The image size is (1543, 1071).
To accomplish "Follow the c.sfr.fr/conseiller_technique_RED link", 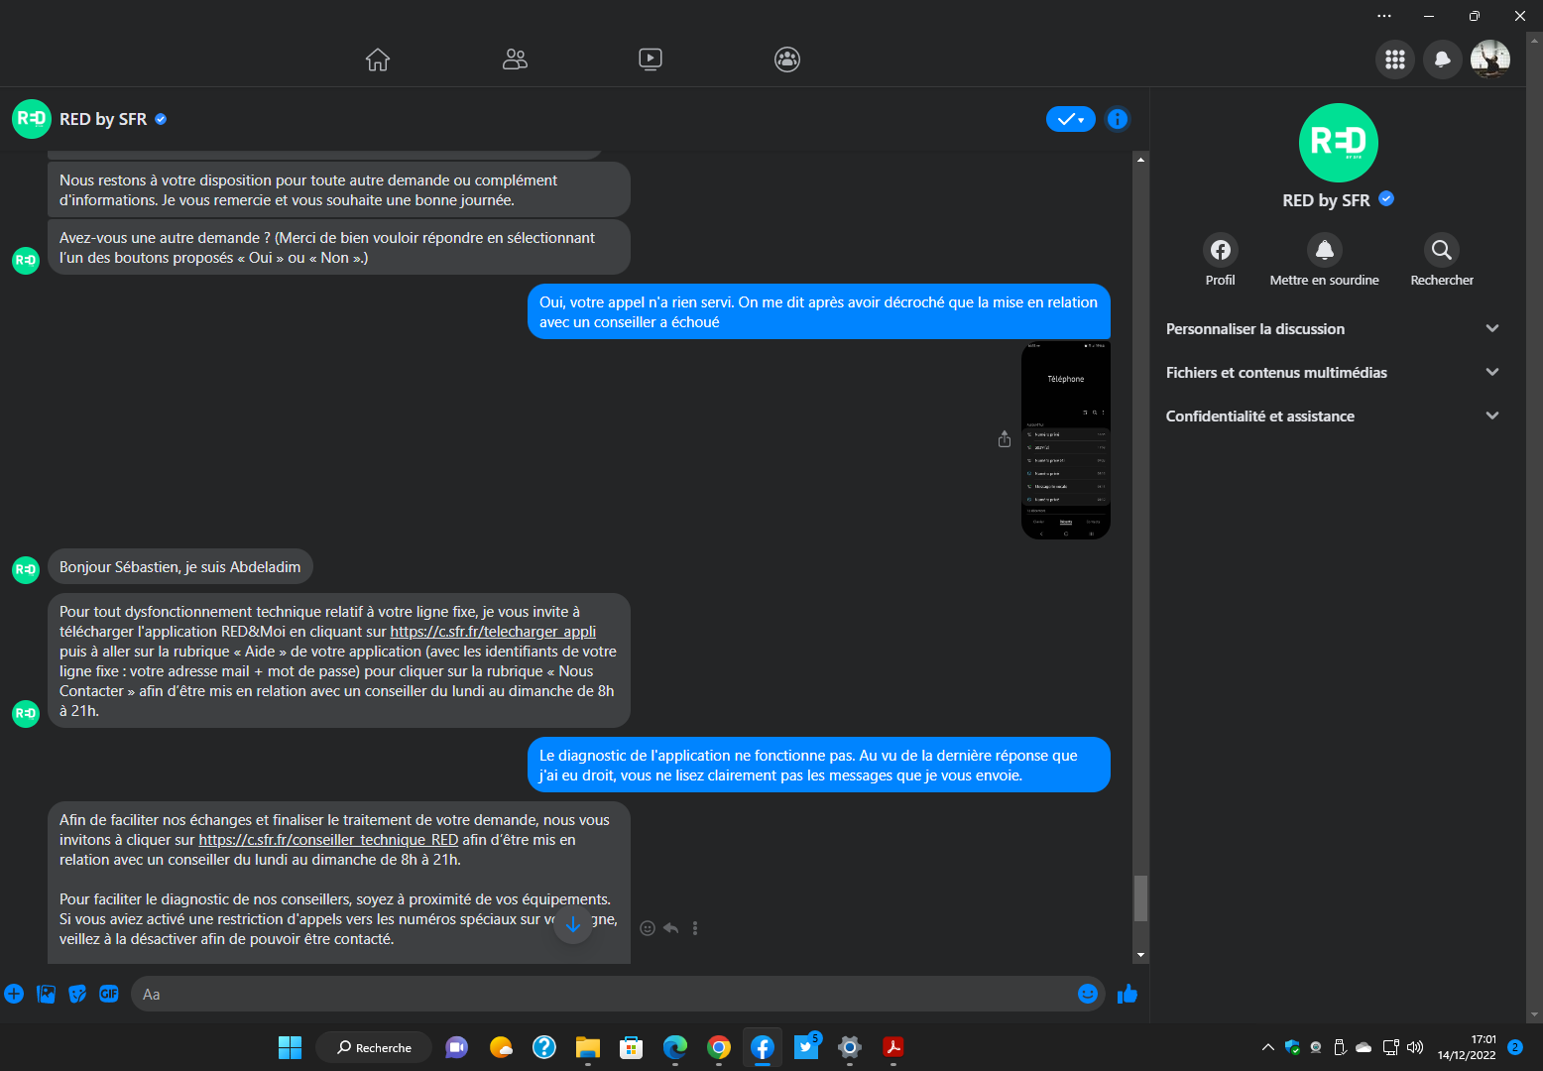I will coord(328,840).
